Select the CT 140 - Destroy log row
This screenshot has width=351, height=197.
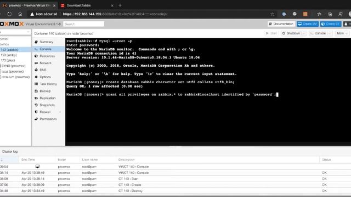(175, 191)
